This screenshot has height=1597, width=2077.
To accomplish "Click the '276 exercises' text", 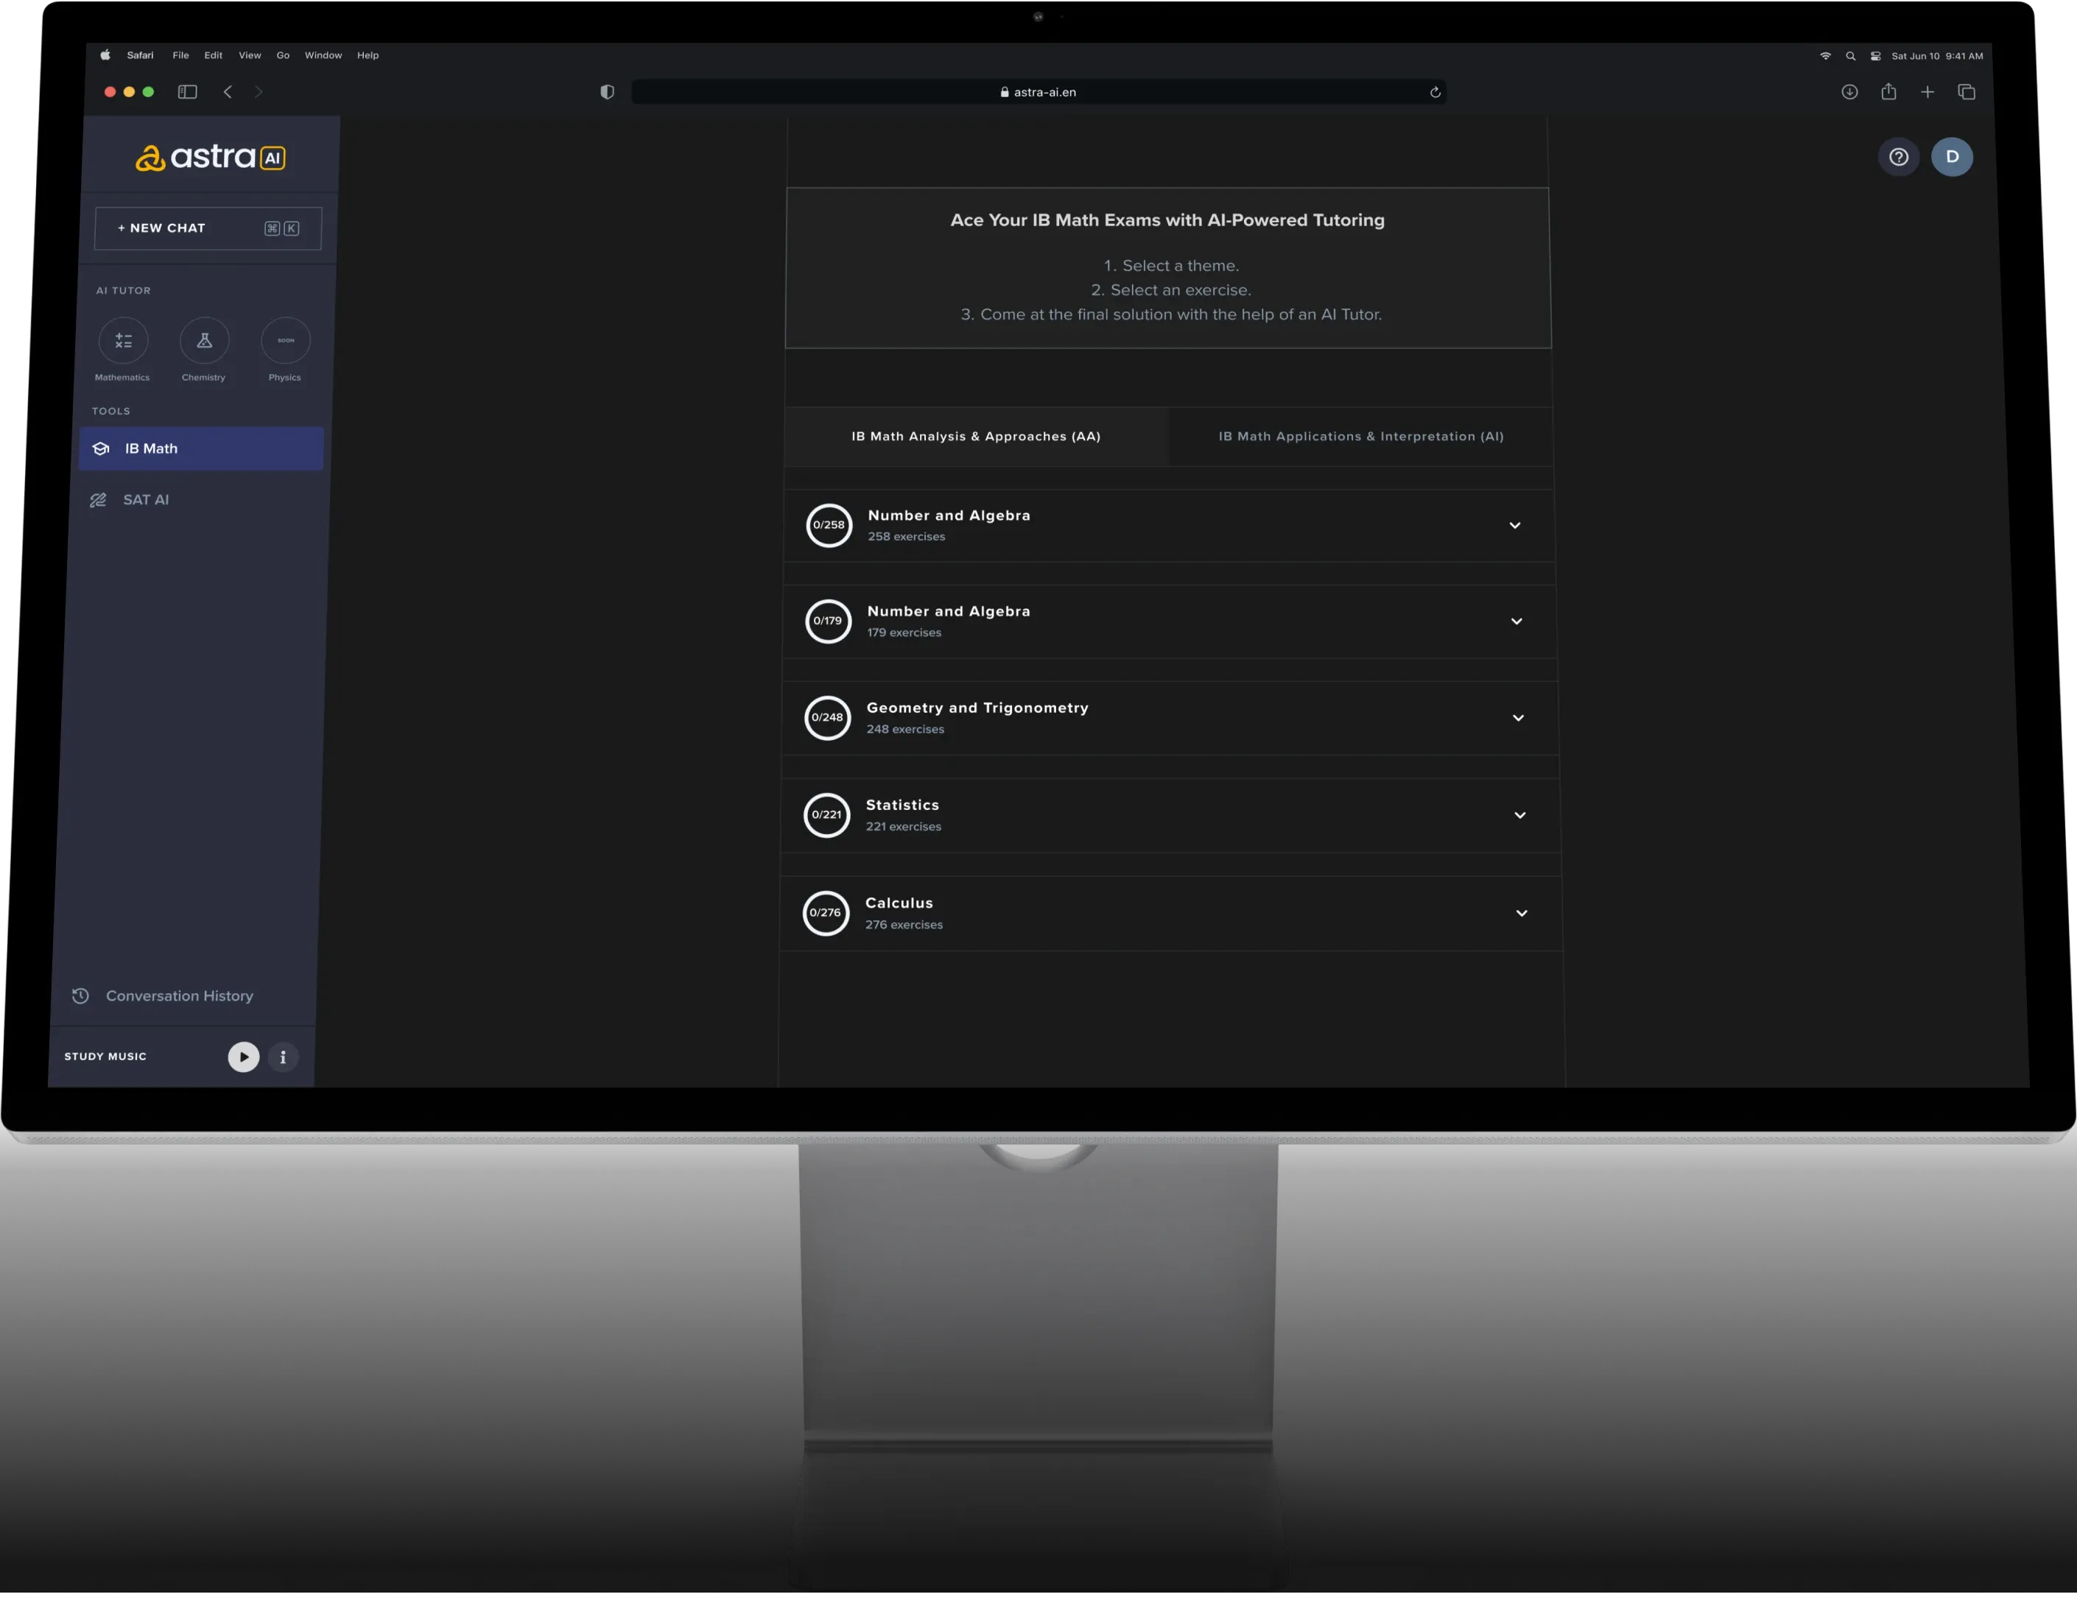I will pos(904,925).
